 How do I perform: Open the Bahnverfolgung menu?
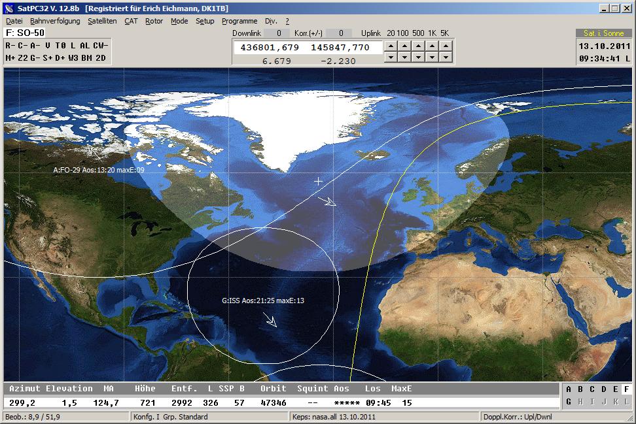pyautogui.click(x=55, y=21)
